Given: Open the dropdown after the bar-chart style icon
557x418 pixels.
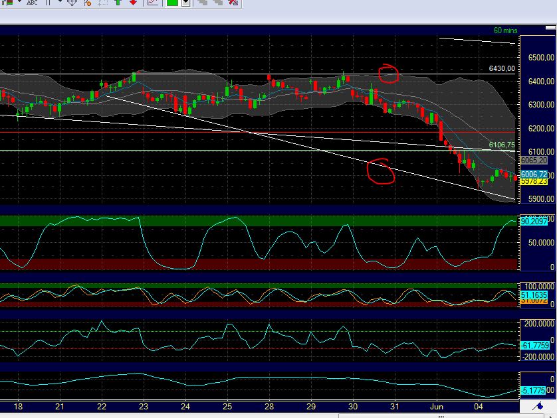Looking at the screenshot, I should 19,1.
